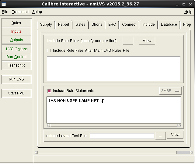Open Run Control settings
Screen dimensions: 195x164
16,57
